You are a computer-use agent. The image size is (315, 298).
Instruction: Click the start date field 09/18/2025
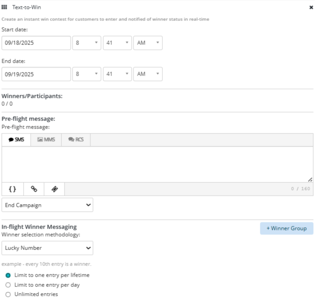[x=36, y=43]
